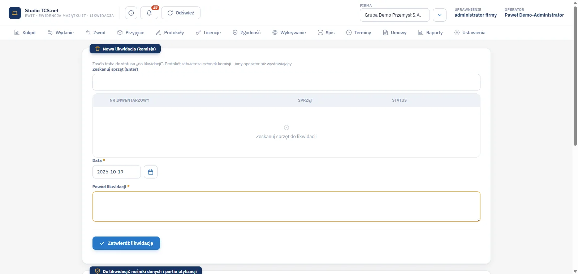Click the NR INWENTARZOWY column header

[129, 101]
